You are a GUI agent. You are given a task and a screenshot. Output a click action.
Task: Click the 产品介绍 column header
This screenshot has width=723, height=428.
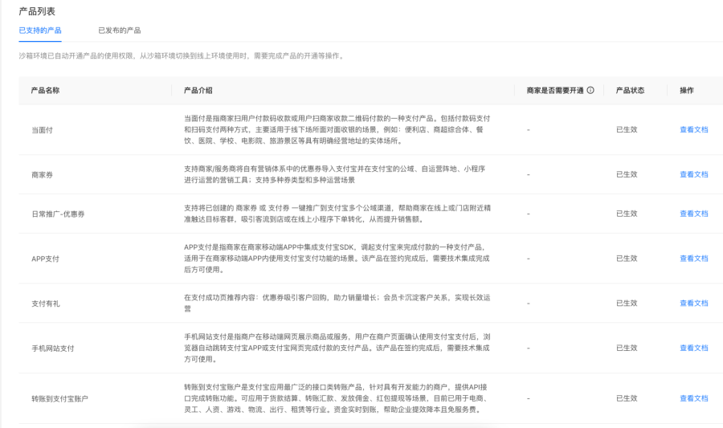pyautogui.click(x=198, y=90)
